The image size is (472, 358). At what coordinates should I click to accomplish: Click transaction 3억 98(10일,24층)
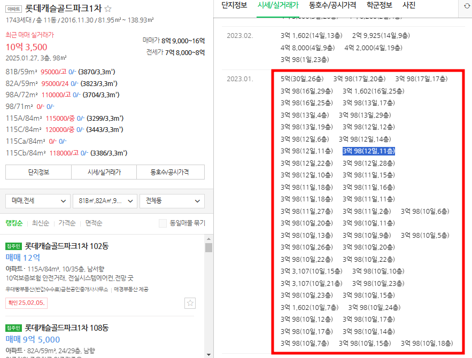click(374, 307)
